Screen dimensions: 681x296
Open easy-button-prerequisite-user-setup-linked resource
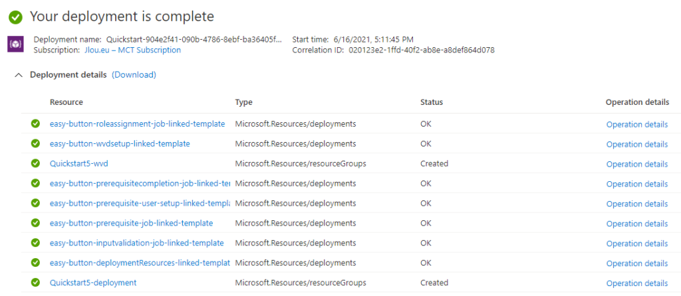point(140,203)
